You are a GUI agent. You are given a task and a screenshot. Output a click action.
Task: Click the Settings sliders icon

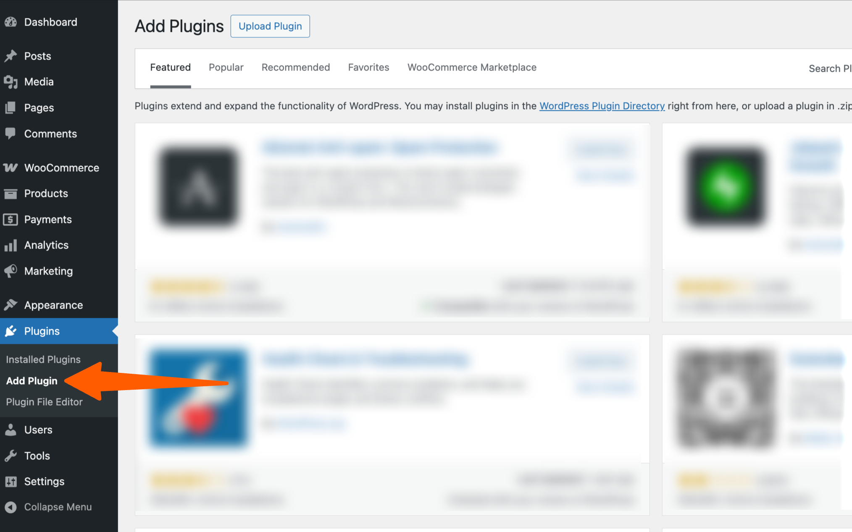tap(11, 481)
